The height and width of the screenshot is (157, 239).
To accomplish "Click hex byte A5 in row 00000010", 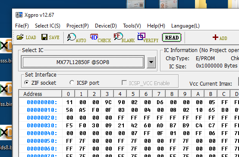I will (x=82, y=110).
